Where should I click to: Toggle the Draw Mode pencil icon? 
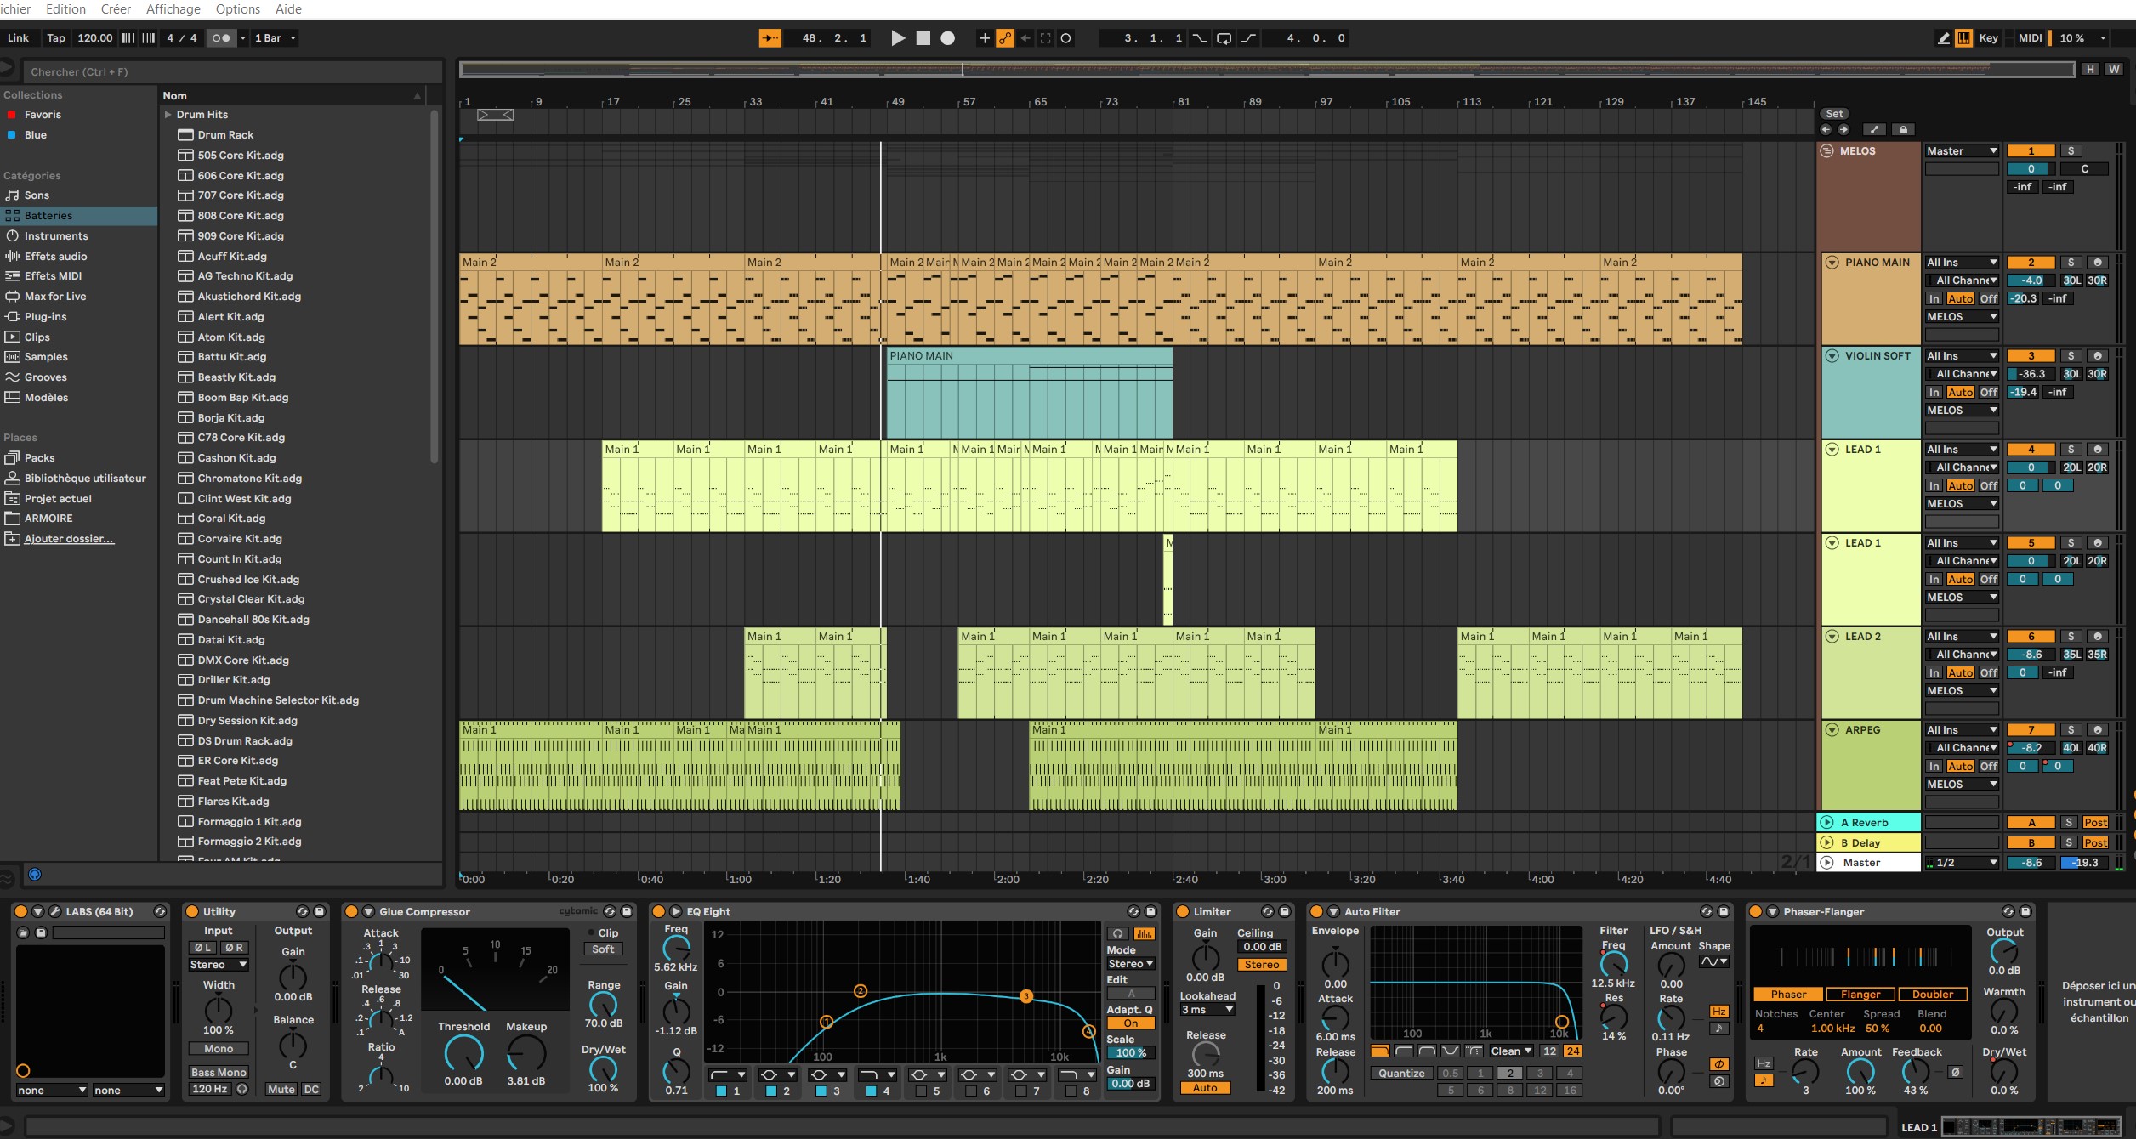coord(1943,38)
